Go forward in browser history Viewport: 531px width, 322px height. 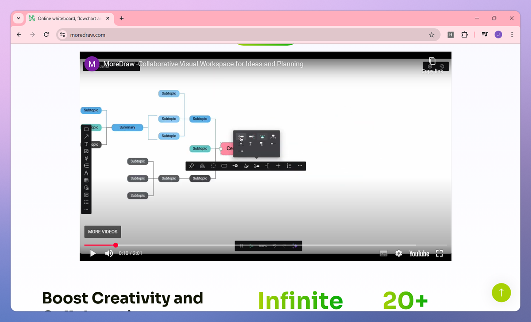point(32,35)
